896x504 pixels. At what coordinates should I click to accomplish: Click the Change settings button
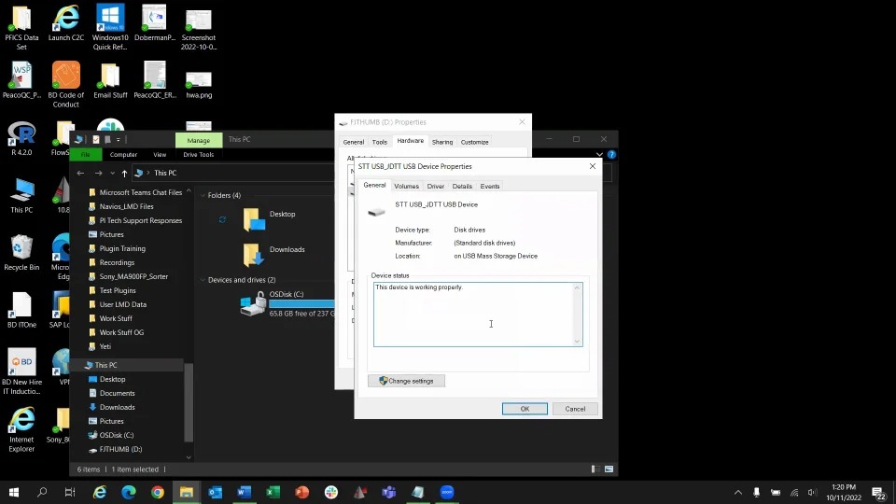(x=406, y=381)
